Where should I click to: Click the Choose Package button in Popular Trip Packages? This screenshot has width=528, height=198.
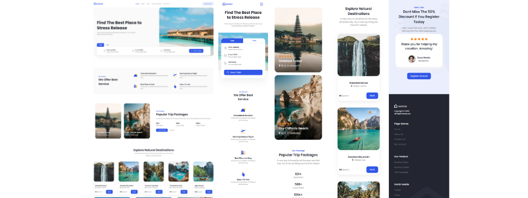(x=162, y=130)
